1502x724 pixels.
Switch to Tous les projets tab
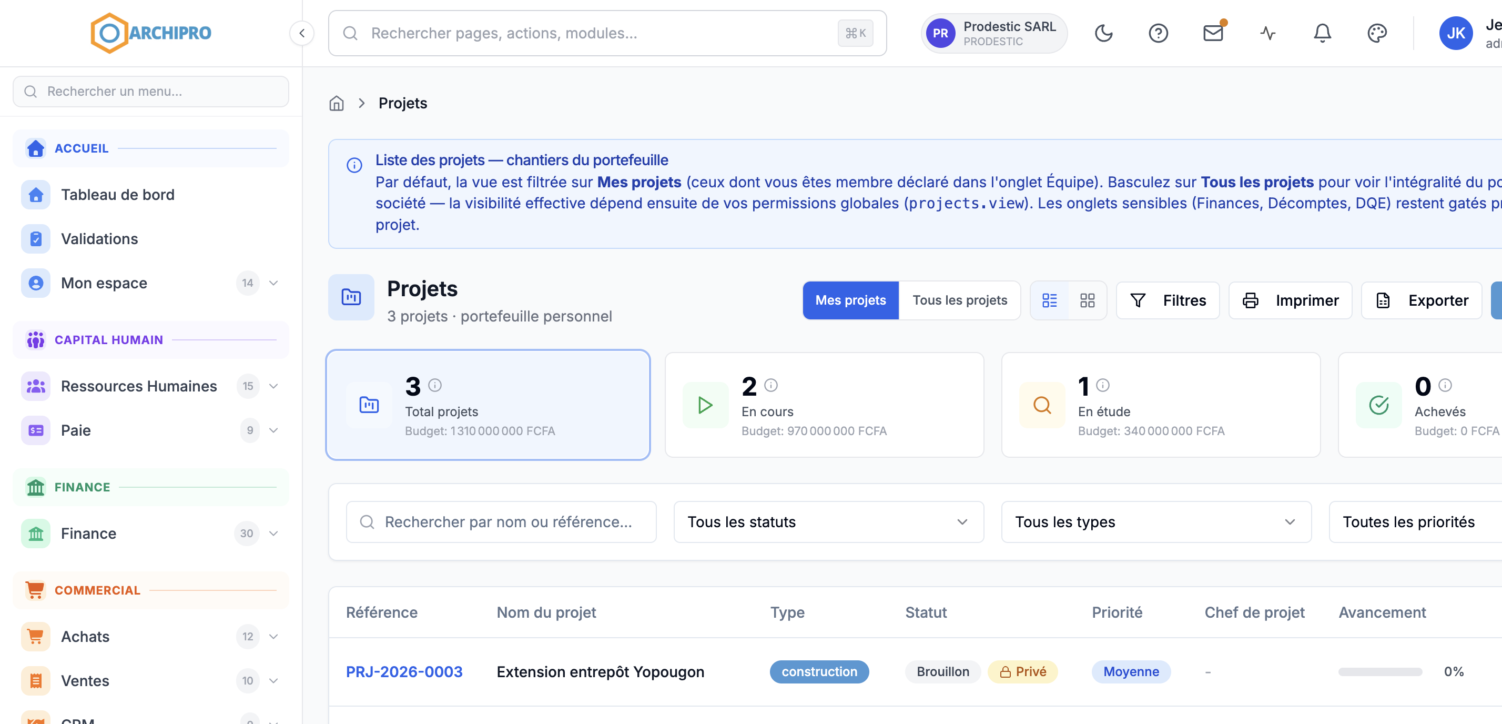[x=959, y=300]
